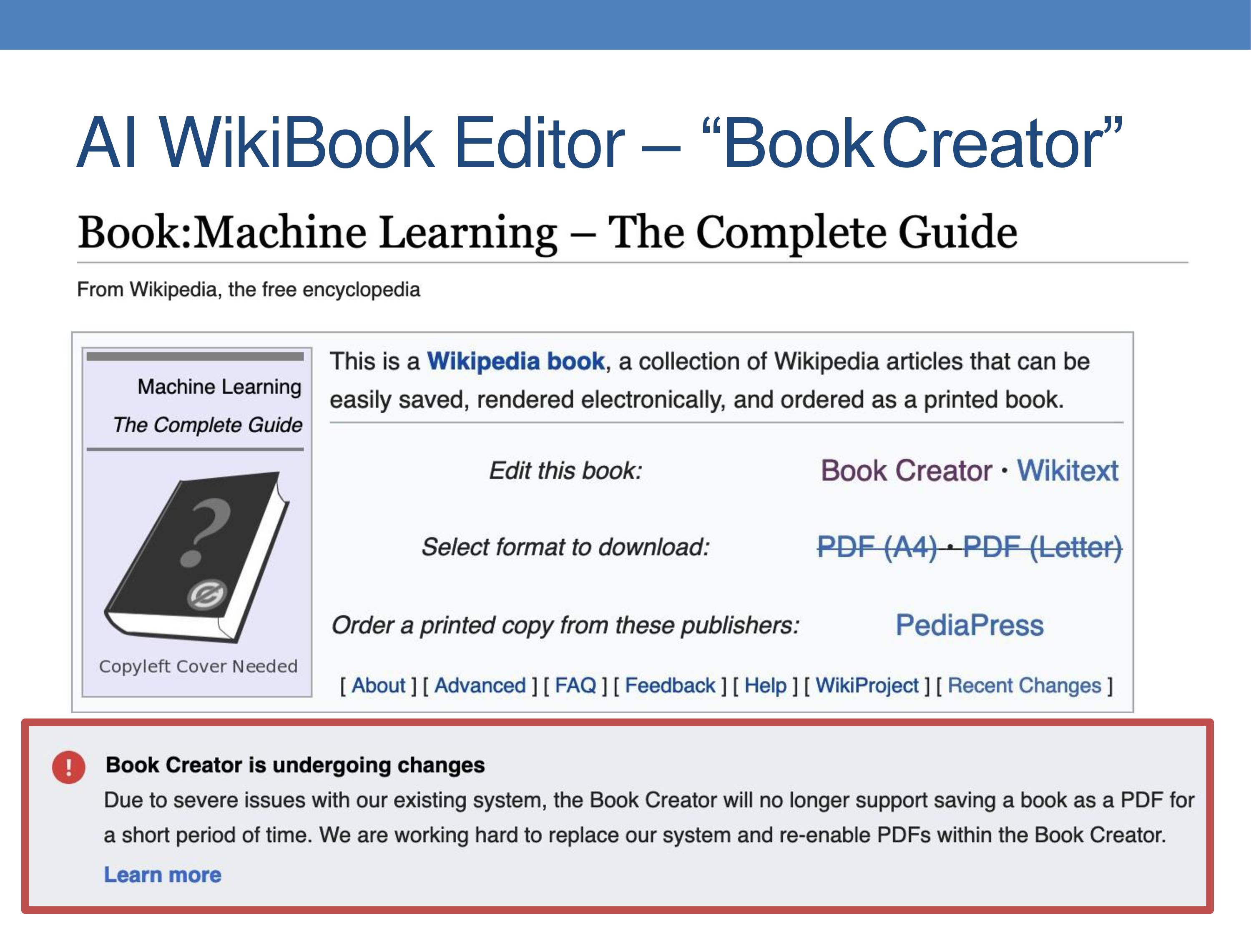
Task: Open the WikiProject link
Action: tap(867, 685)
